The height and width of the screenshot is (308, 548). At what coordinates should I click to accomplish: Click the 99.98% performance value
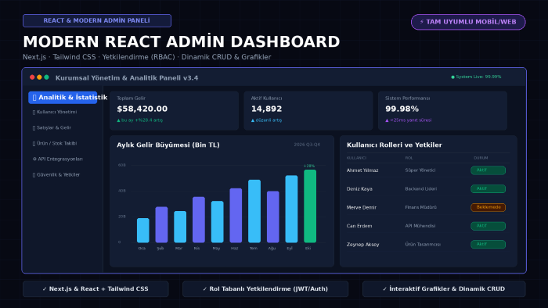[402, 109]
